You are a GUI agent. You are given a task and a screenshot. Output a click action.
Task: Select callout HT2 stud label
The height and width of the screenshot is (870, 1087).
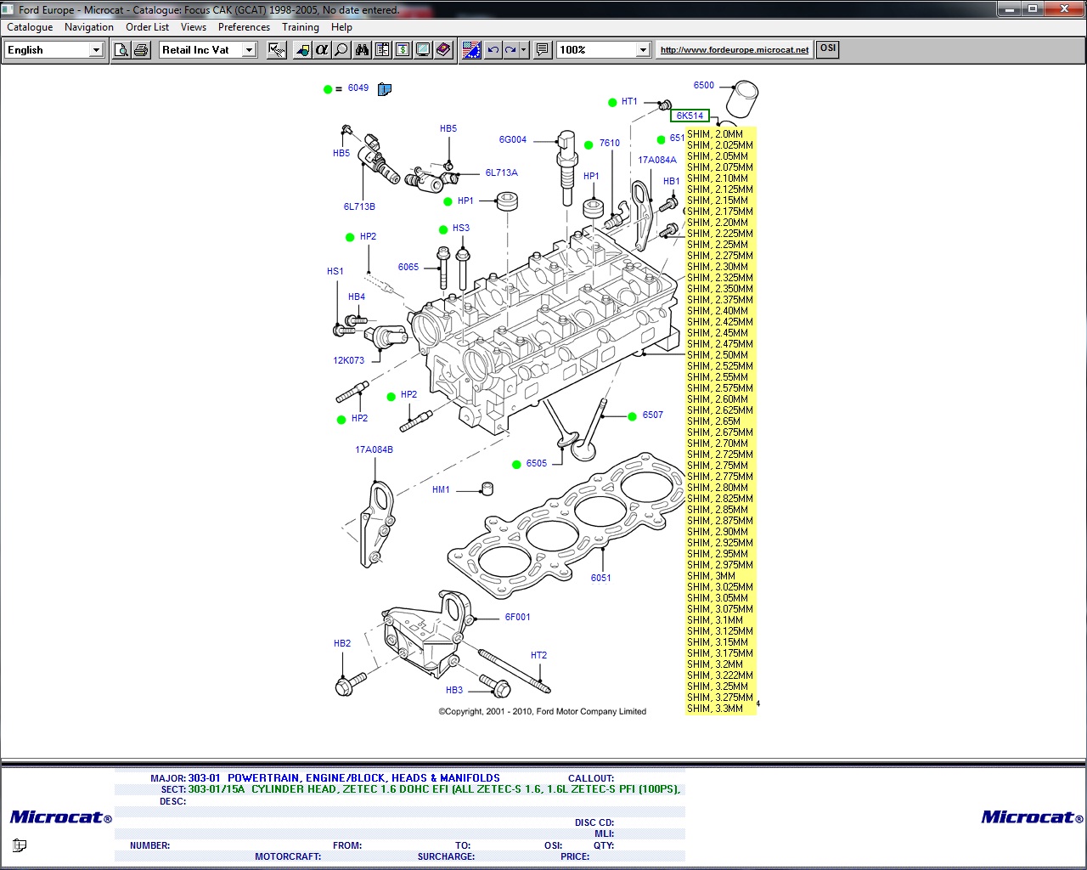click(x=538, y=656)
